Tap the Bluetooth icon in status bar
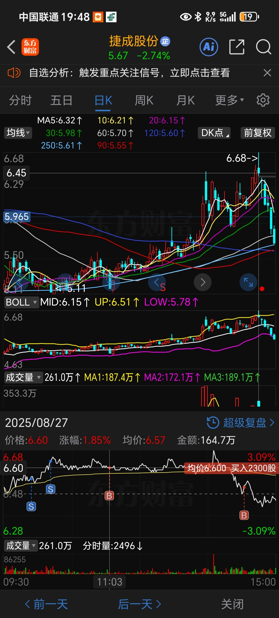 point(198,17)
